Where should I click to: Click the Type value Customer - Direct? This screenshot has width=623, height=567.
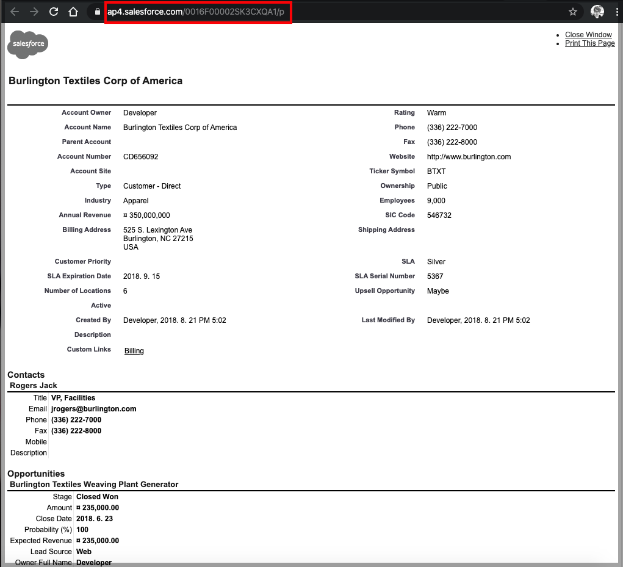[152, 186]
